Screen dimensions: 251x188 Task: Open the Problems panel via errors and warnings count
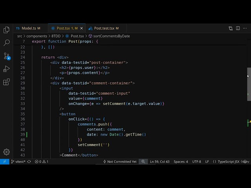[42, 162]
